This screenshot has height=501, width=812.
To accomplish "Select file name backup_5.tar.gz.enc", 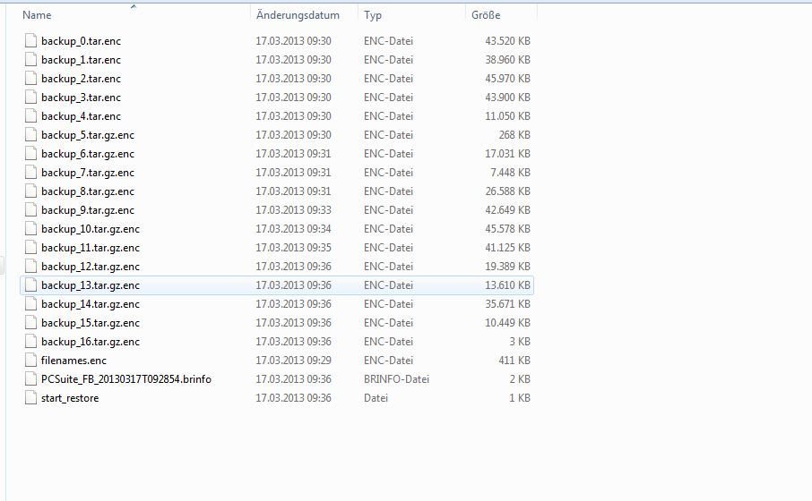I will [x=88, y=135].
